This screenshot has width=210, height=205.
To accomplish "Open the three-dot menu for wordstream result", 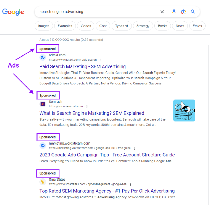I will (x=134, y=148).
